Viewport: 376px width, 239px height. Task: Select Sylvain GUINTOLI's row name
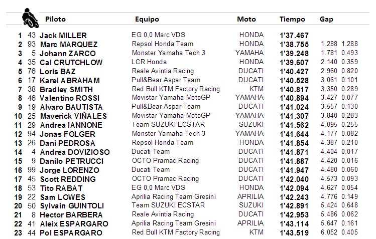72,206
